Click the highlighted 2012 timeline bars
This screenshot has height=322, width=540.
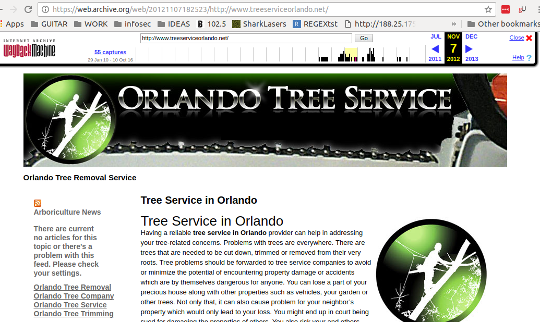tap(351, 55)
